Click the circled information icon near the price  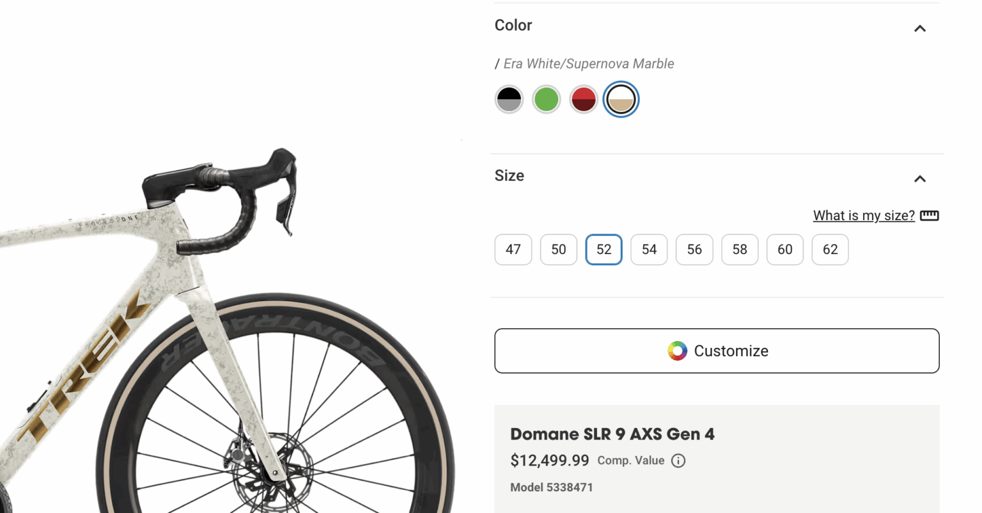coord(678,461)
